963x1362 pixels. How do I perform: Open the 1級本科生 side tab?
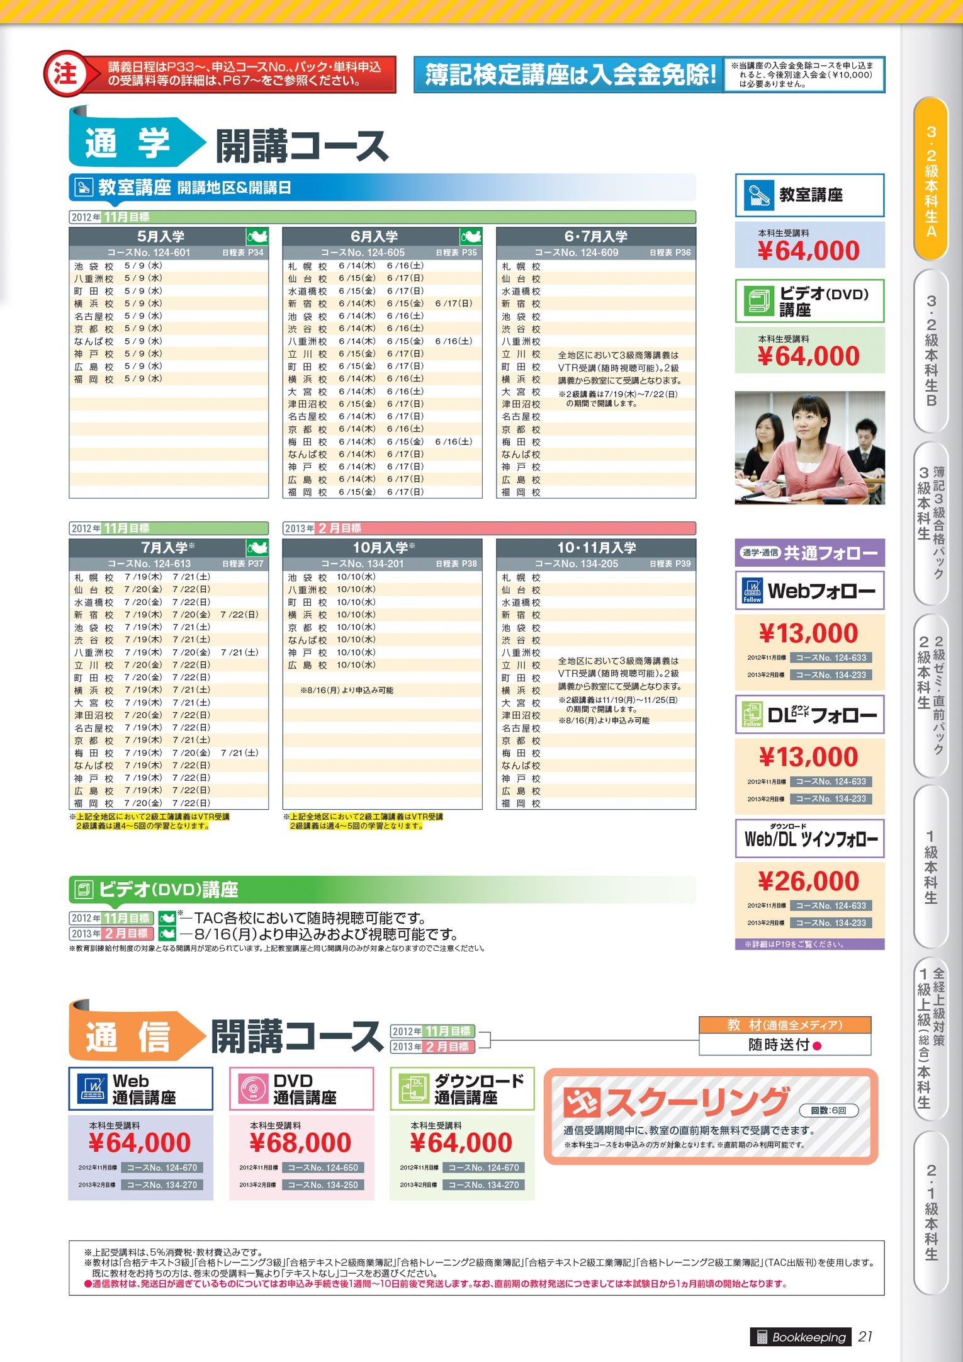[931, 866]
